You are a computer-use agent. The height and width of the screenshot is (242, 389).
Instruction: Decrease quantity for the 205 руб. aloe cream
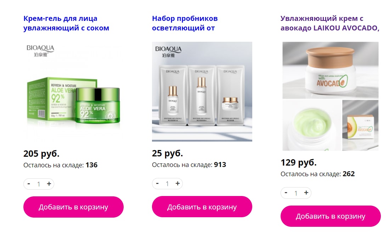pyautogui.click(x=29, y=184)
